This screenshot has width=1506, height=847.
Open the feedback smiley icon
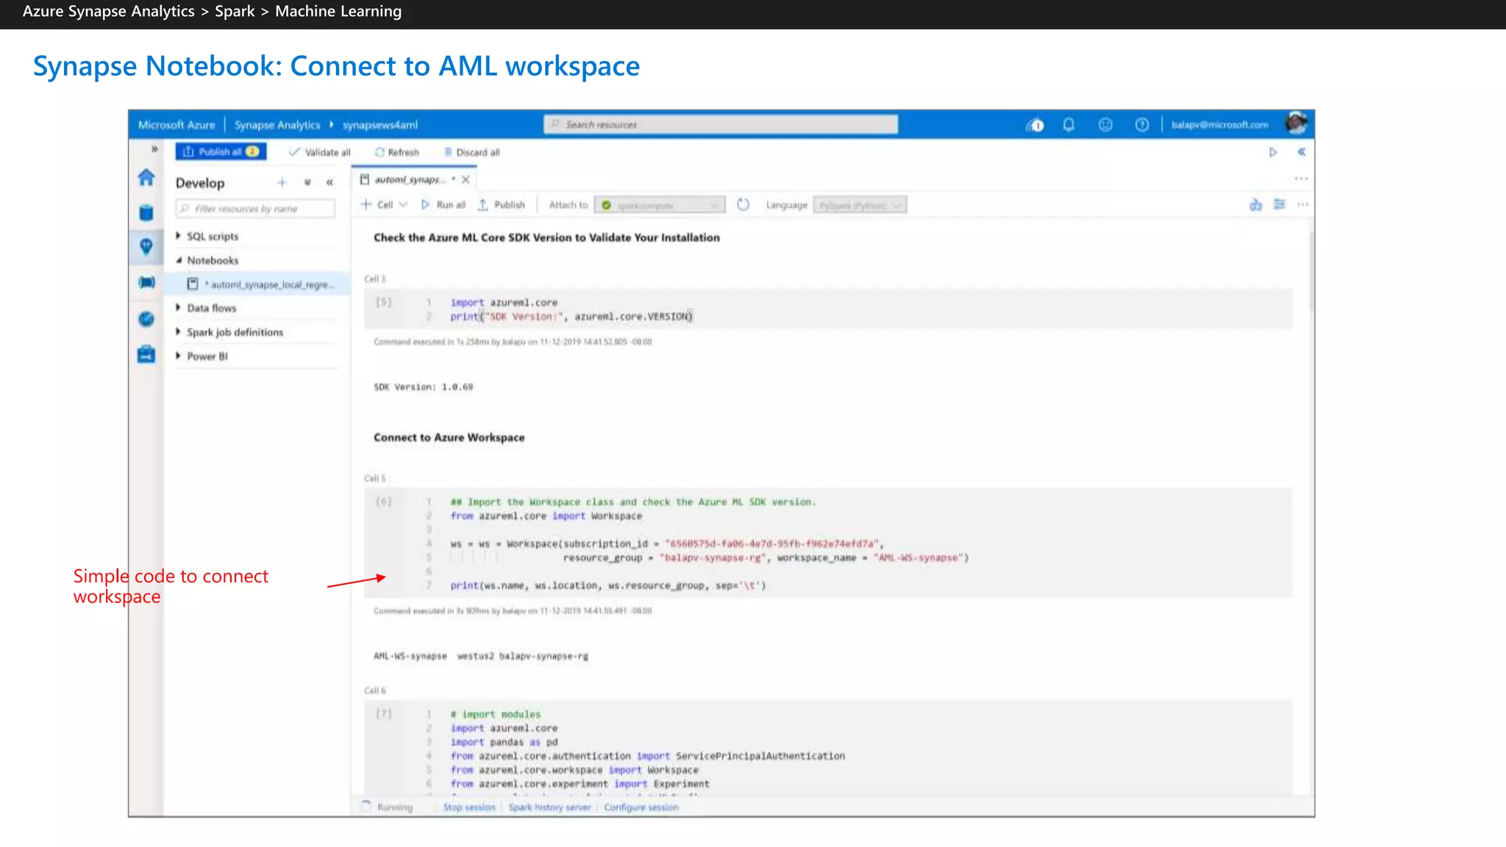1105,125
